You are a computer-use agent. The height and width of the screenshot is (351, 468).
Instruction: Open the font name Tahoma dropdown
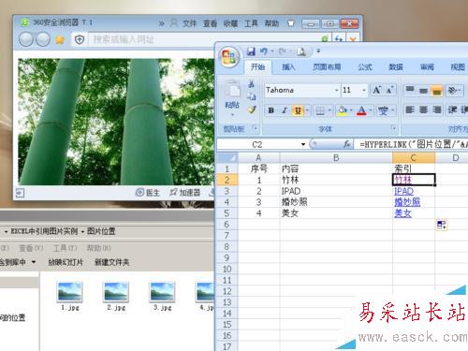click(x=337, y=90)
